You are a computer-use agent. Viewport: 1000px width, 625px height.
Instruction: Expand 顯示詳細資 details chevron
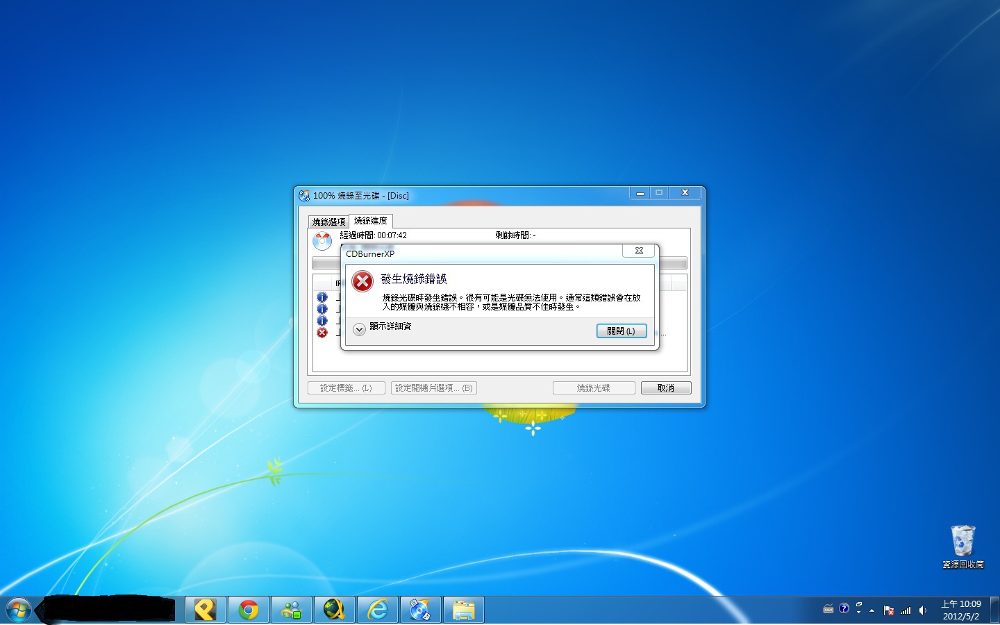point(359,330)
